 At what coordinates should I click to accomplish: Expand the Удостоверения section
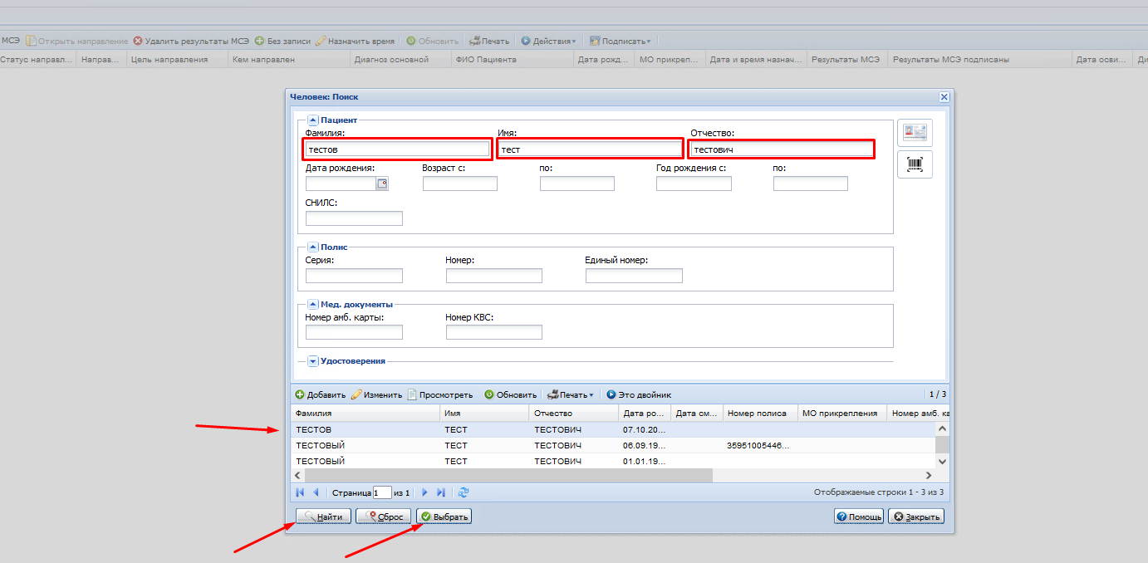[313, 361]
